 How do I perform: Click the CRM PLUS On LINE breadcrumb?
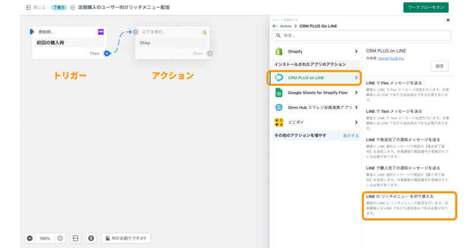(318, 26)
